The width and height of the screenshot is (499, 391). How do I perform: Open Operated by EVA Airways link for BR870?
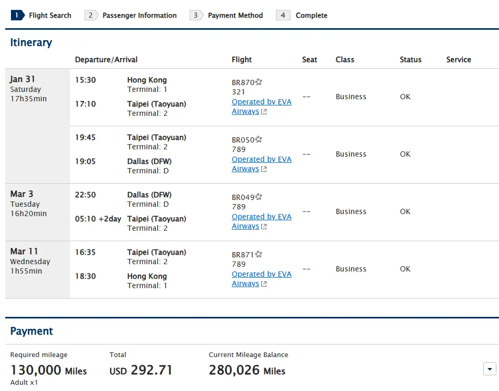(261, 106)
